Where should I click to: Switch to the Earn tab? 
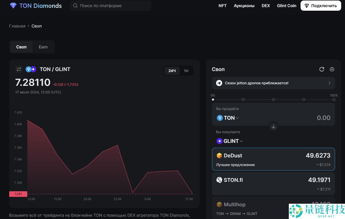(43, 47)
